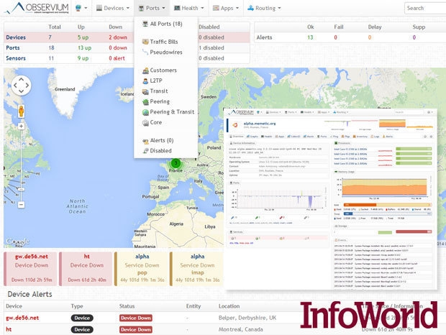Click the Traffic Bills icon in menu

pyautogui.click(x=145, y=42)
